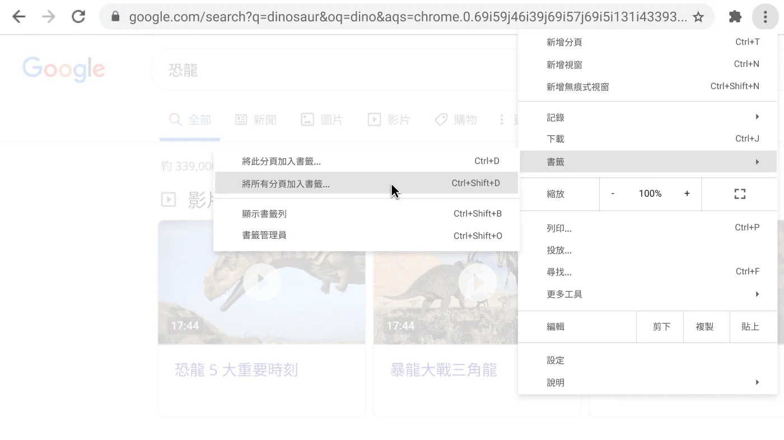Click the padlock icon in the address bar
784x440 pixels.
pyautogui.click(x=114, y=16)
